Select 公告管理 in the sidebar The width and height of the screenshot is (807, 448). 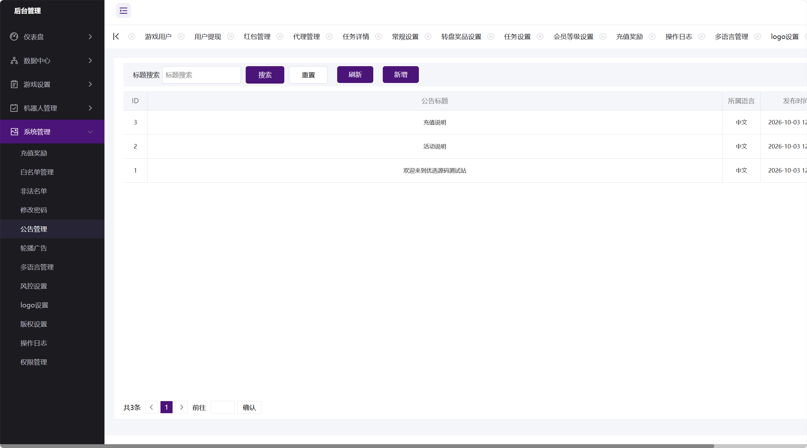tap(52, 229)
